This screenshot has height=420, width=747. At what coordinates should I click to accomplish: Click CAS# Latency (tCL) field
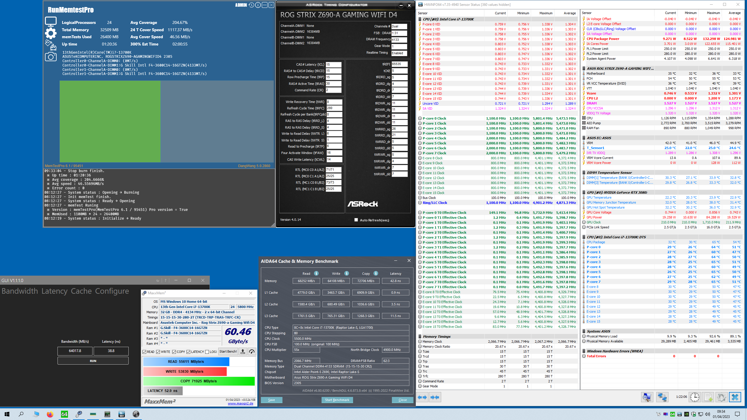click(333, 64)
